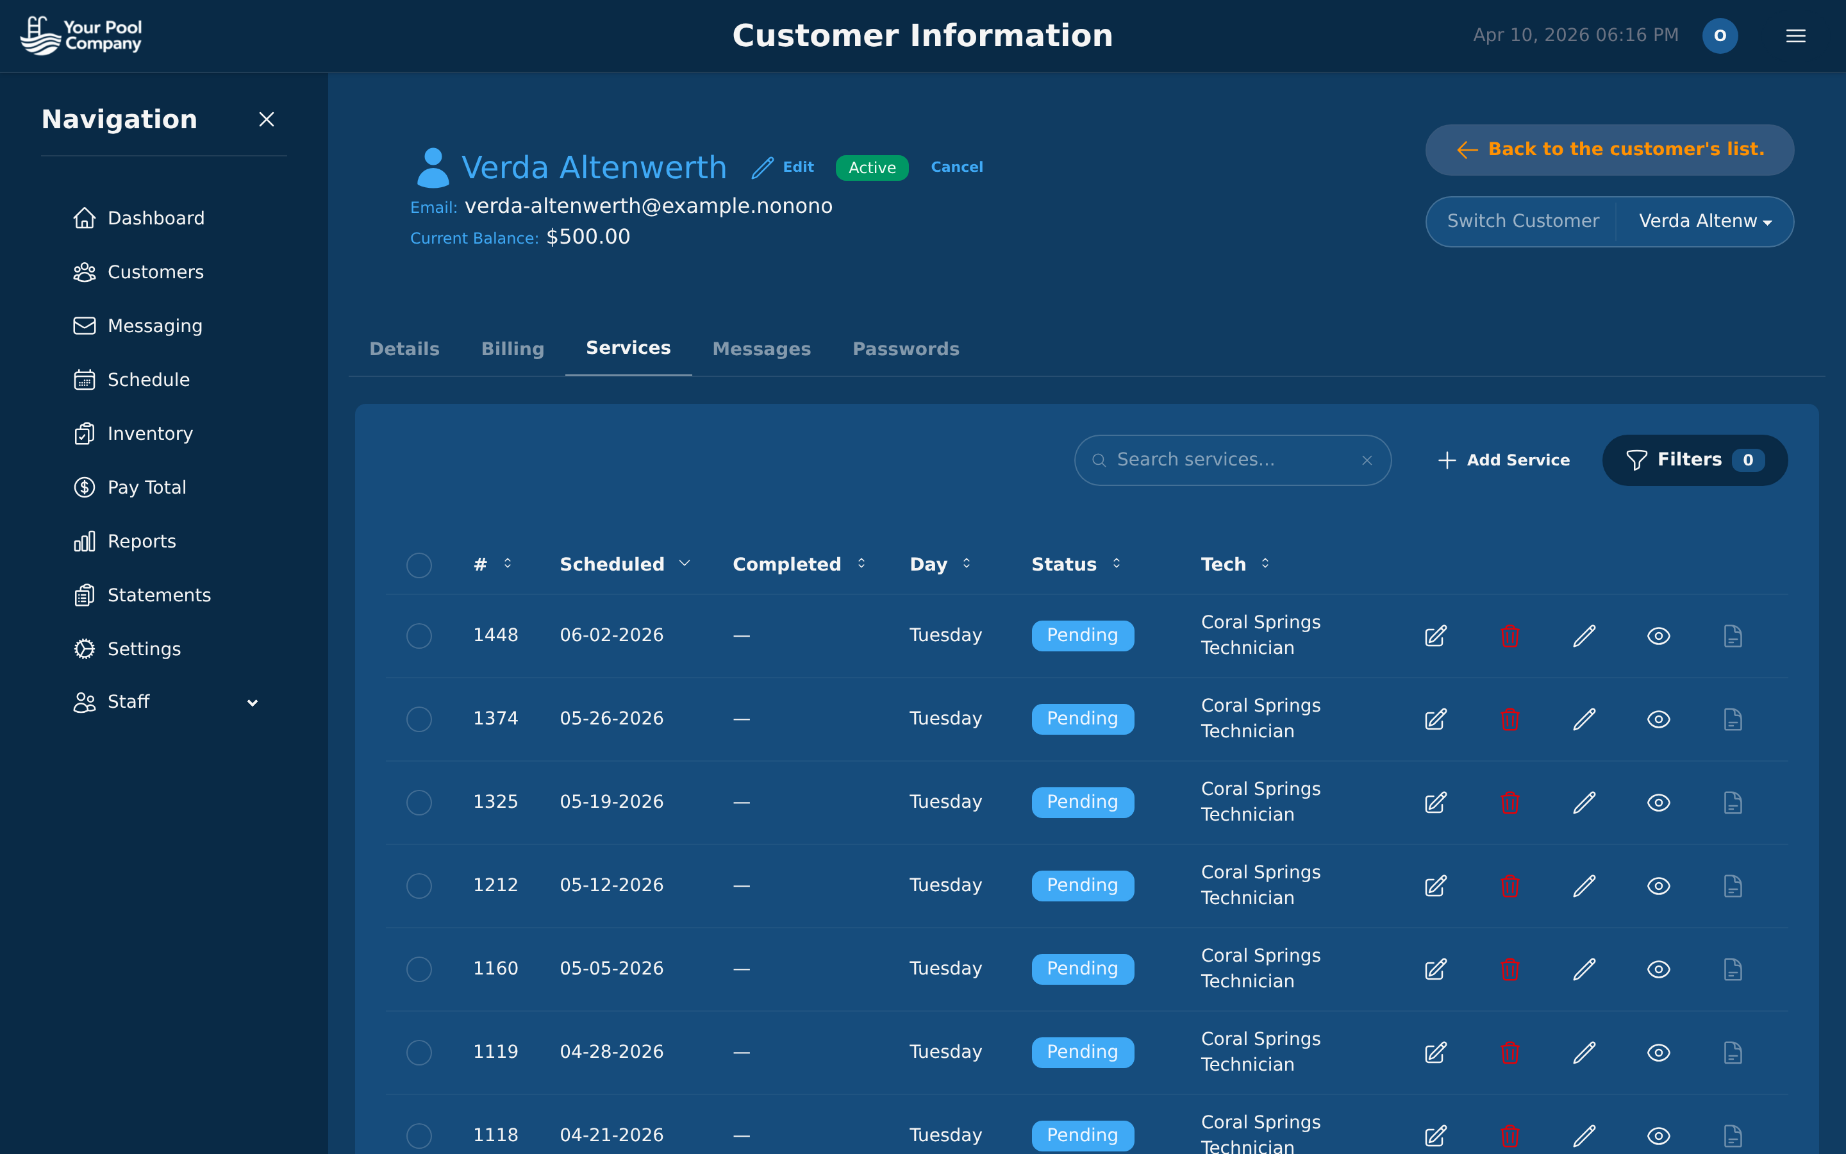1846x1154 pixels.
Task: Click the Add Service button
Action: click(x=1502, y=460)
